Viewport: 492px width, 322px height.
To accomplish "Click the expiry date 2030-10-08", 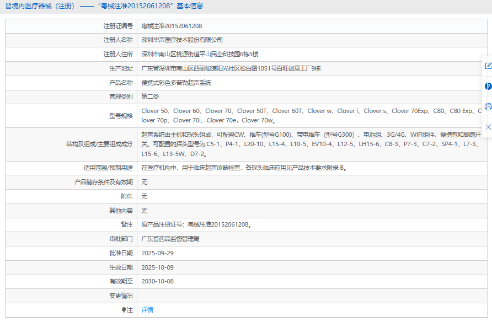I will [x=158, y=281].
